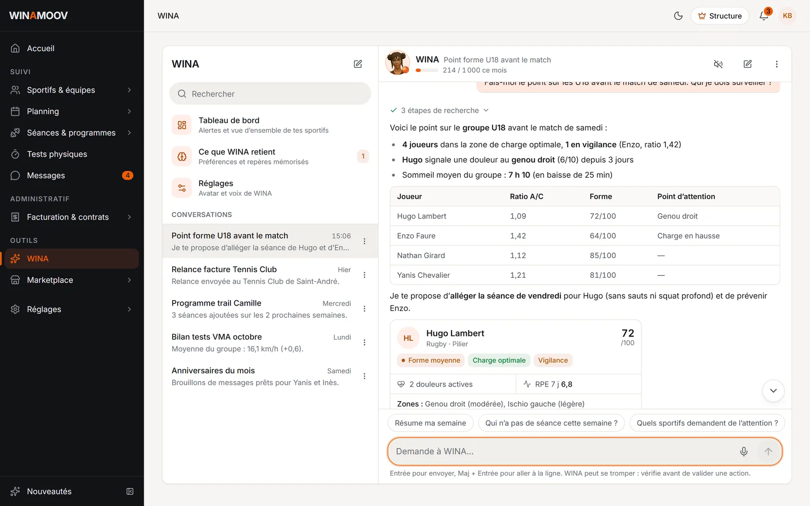This screenshot has width=810, height=506.
Task: Click Quels sportifs demandent de l'attention suggestion
Action: pos(707,423)
